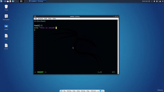Image resolution: width=164 pixels, height=92 pixels.
Task: Click the -- INSERT -- mode indicator
Action: 40,72
